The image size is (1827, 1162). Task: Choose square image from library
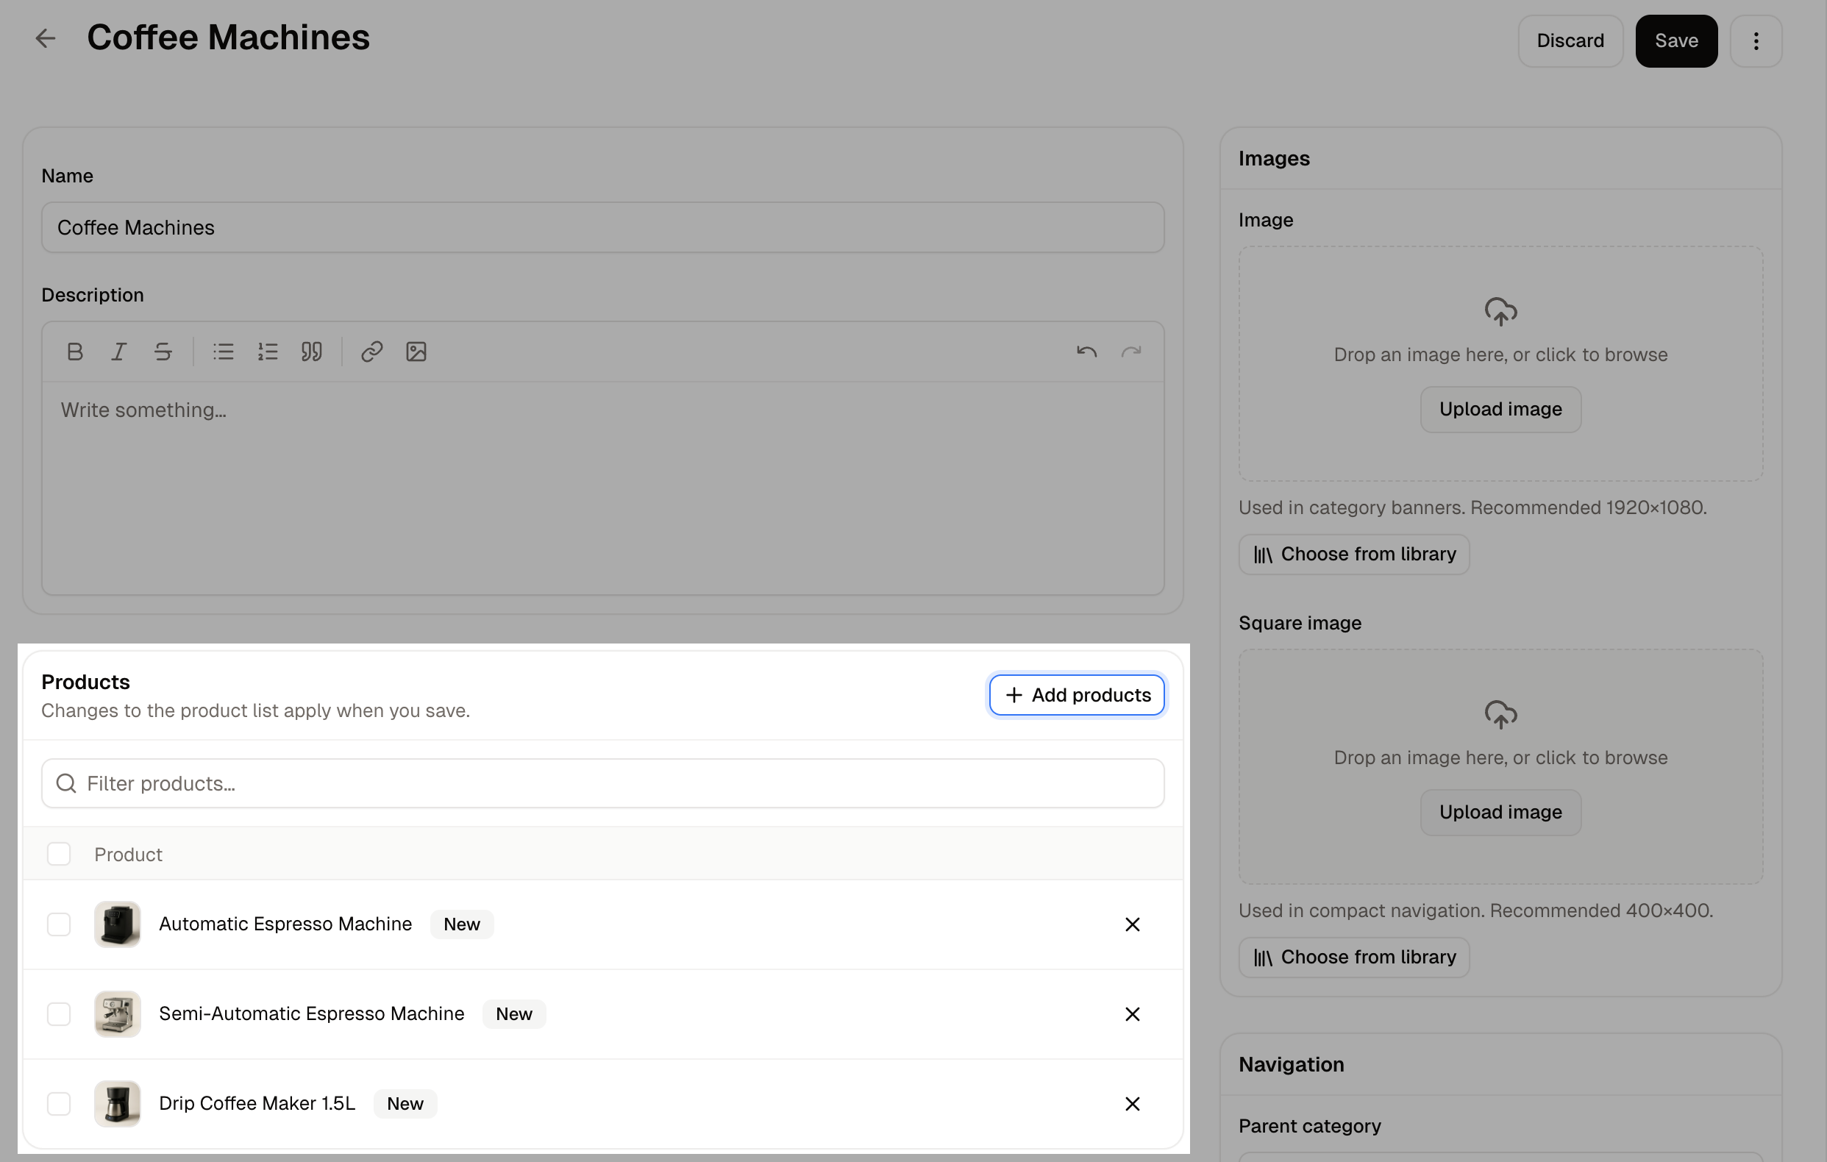[1353, 958]
